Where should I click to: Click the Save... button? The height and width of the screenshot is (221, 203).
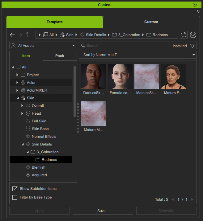(x=103, y=211)
